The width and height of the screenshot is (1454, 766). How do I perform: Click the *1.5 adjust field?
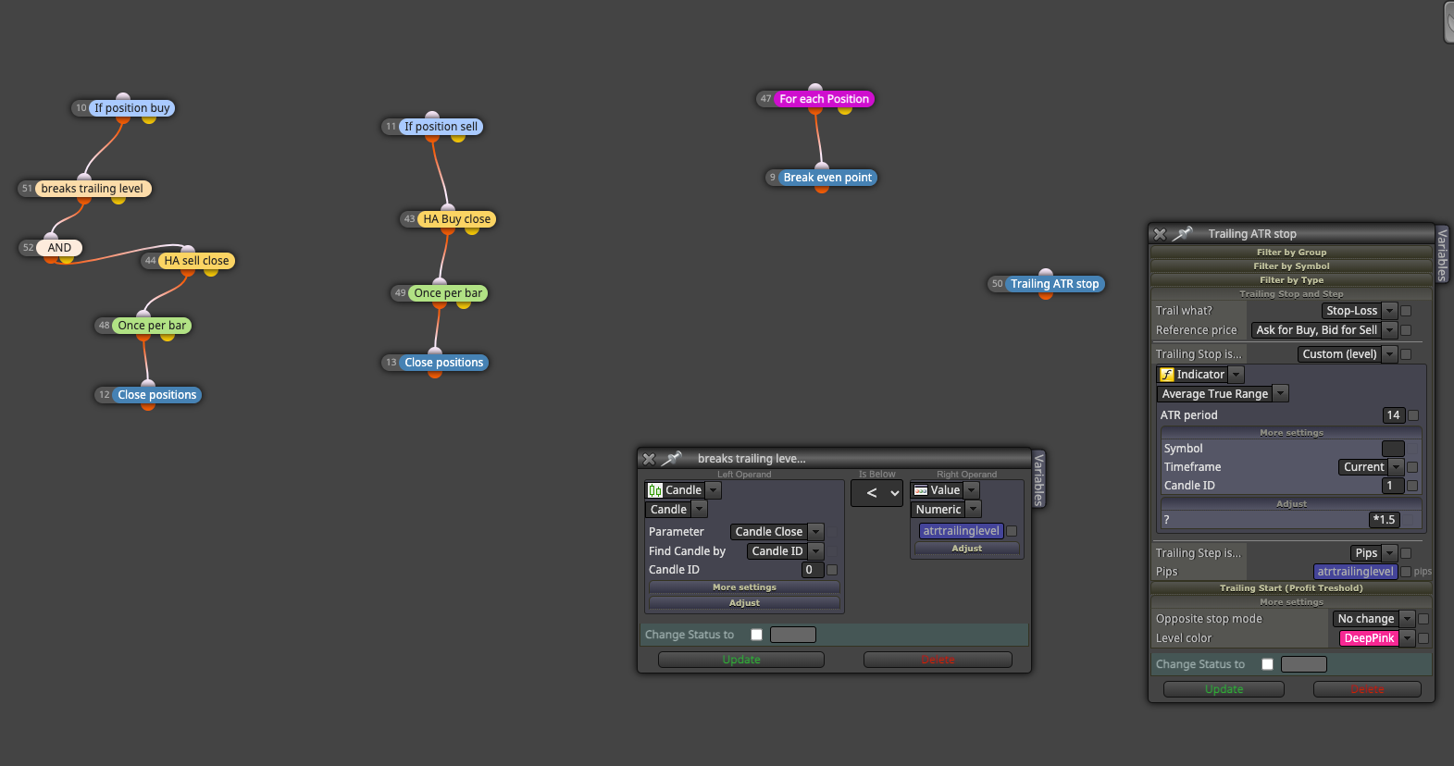coord(1385,520)
